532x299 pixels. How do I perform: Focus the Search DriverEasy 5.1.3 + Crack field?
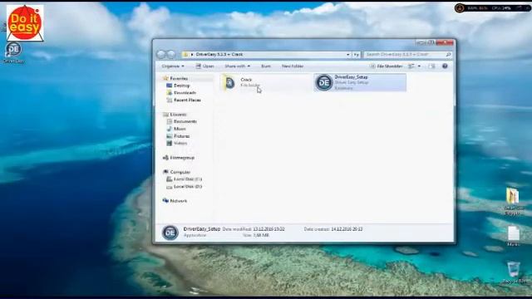(407, 54)
